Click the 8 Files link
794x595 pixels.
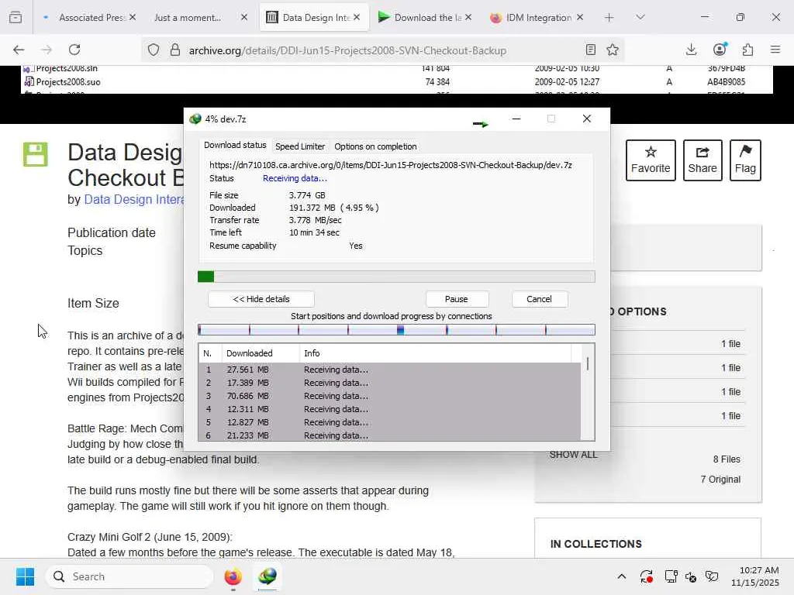click(727, 459)
